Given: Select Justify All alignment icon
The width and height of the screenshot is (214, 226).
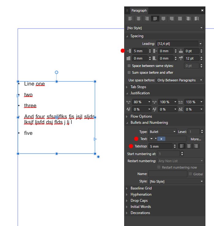Looking at the screenshot, I should tap(180, 19).
